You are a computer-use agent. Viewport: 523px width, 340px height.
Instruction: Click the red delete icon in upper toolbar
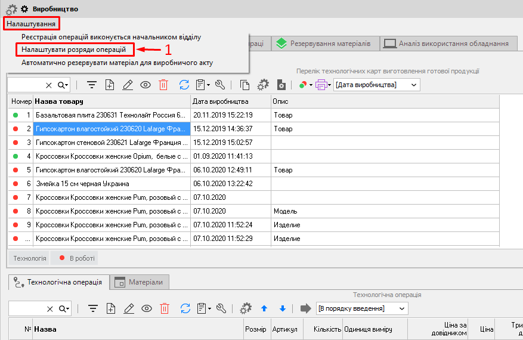coord(163,85)
